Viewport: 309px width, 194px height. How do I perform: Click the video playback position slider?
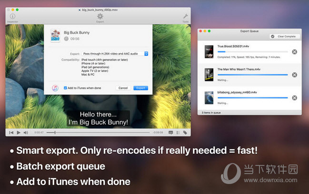pyautogui.click(x=98, y=133)
